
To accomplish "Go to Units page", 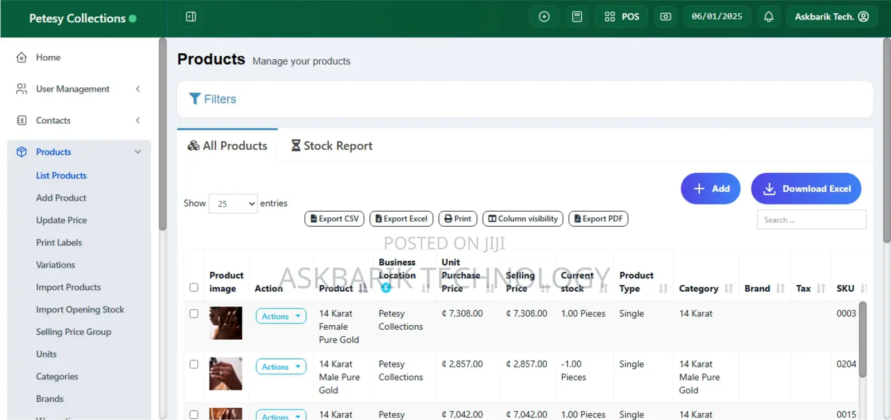I will tap(46, 354).
